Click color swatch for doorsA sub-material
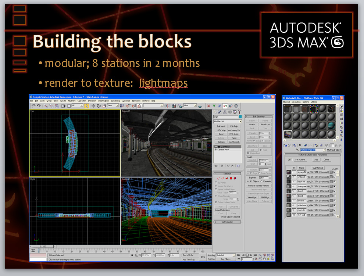Screen dimensions: 364x276 (331, 191)
